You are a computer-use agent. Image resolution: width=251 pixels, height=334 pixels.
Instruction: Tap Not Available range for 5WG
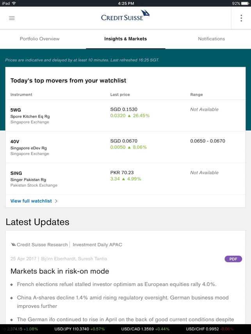click(205, 109)
